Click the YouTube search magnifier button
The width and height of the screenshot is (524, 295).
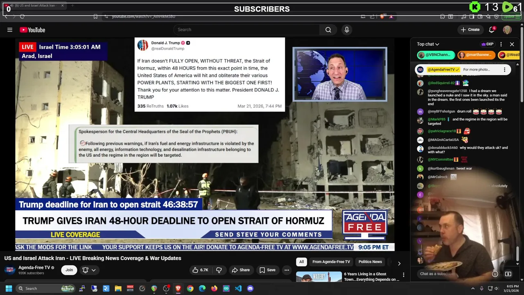click(328, 29)
